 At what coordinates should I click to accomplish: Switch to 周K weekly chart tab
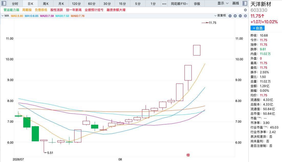[x=46, y=4]
